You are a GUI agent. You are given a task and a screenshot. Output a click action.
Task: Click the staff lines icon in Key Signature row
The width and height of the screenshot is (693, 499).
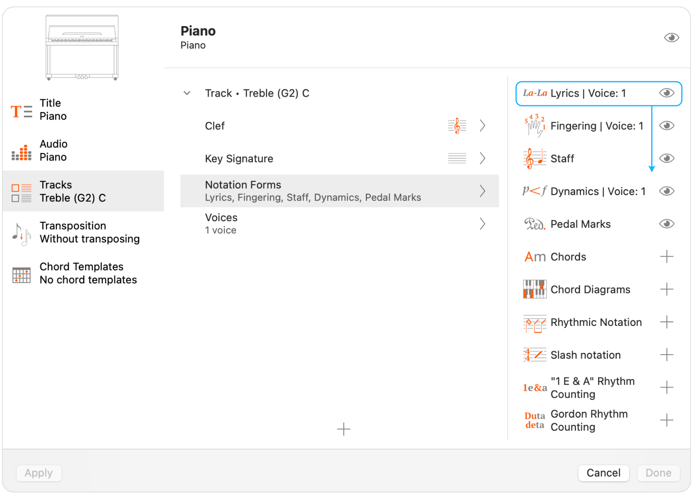pyautogui.click(x=457, y=158)
